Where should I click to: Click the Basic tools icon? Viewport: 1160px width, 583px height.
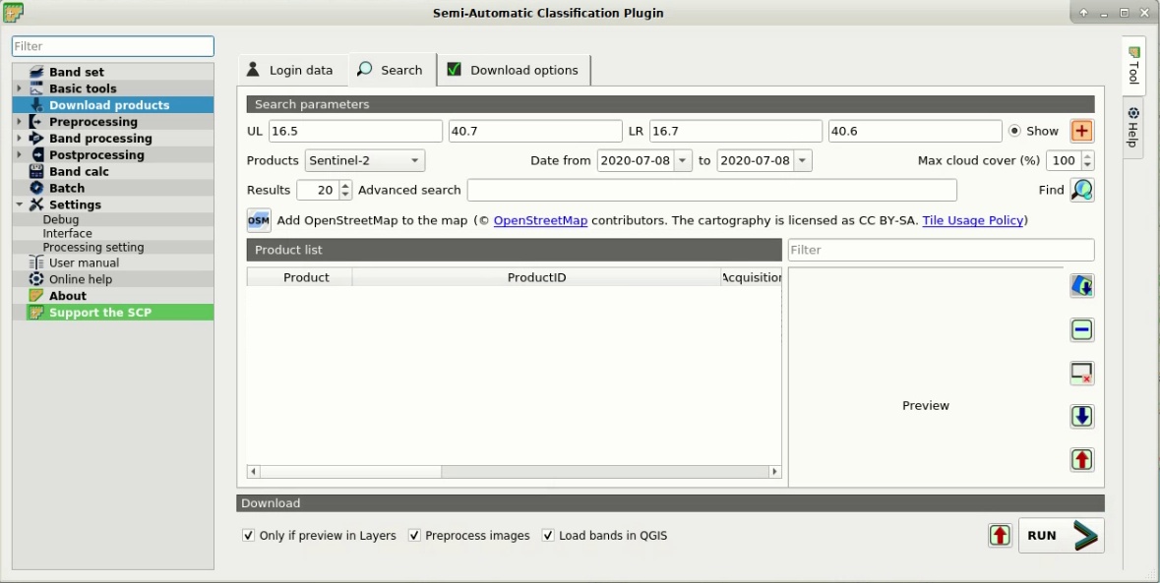point(36,88)
